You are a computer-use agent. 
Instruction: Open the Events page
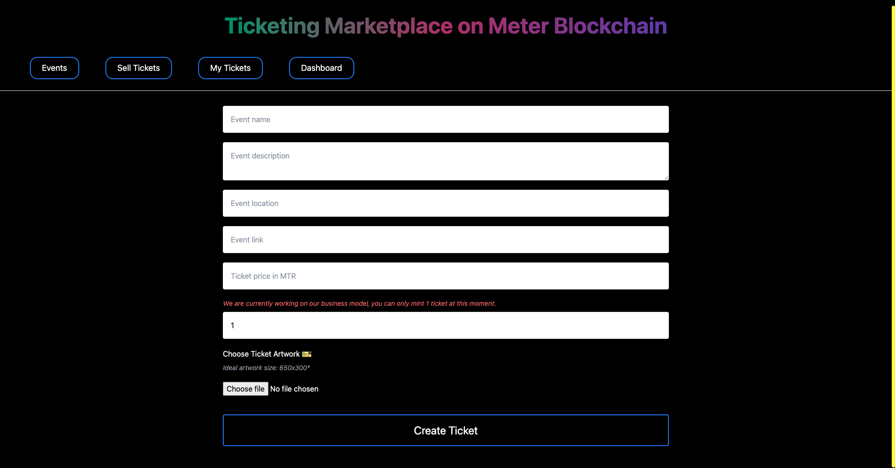[x=55, y=68]
